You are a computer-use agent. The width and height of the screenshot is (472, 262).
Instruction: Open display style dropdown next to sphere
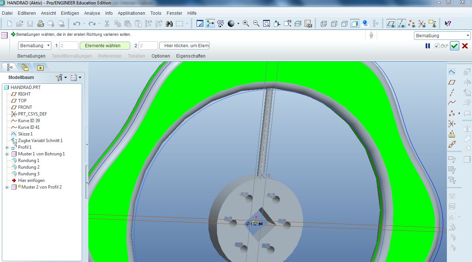[238, 24]
